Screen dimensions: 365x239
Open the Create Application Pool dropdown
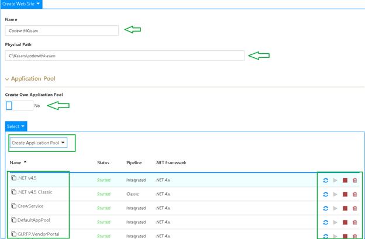(x=39, y=143)
